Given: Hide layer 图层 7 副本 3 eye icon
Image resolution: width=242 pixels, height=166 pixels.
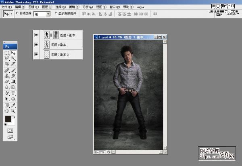Looking at the screenshot, I should (36, 54).
